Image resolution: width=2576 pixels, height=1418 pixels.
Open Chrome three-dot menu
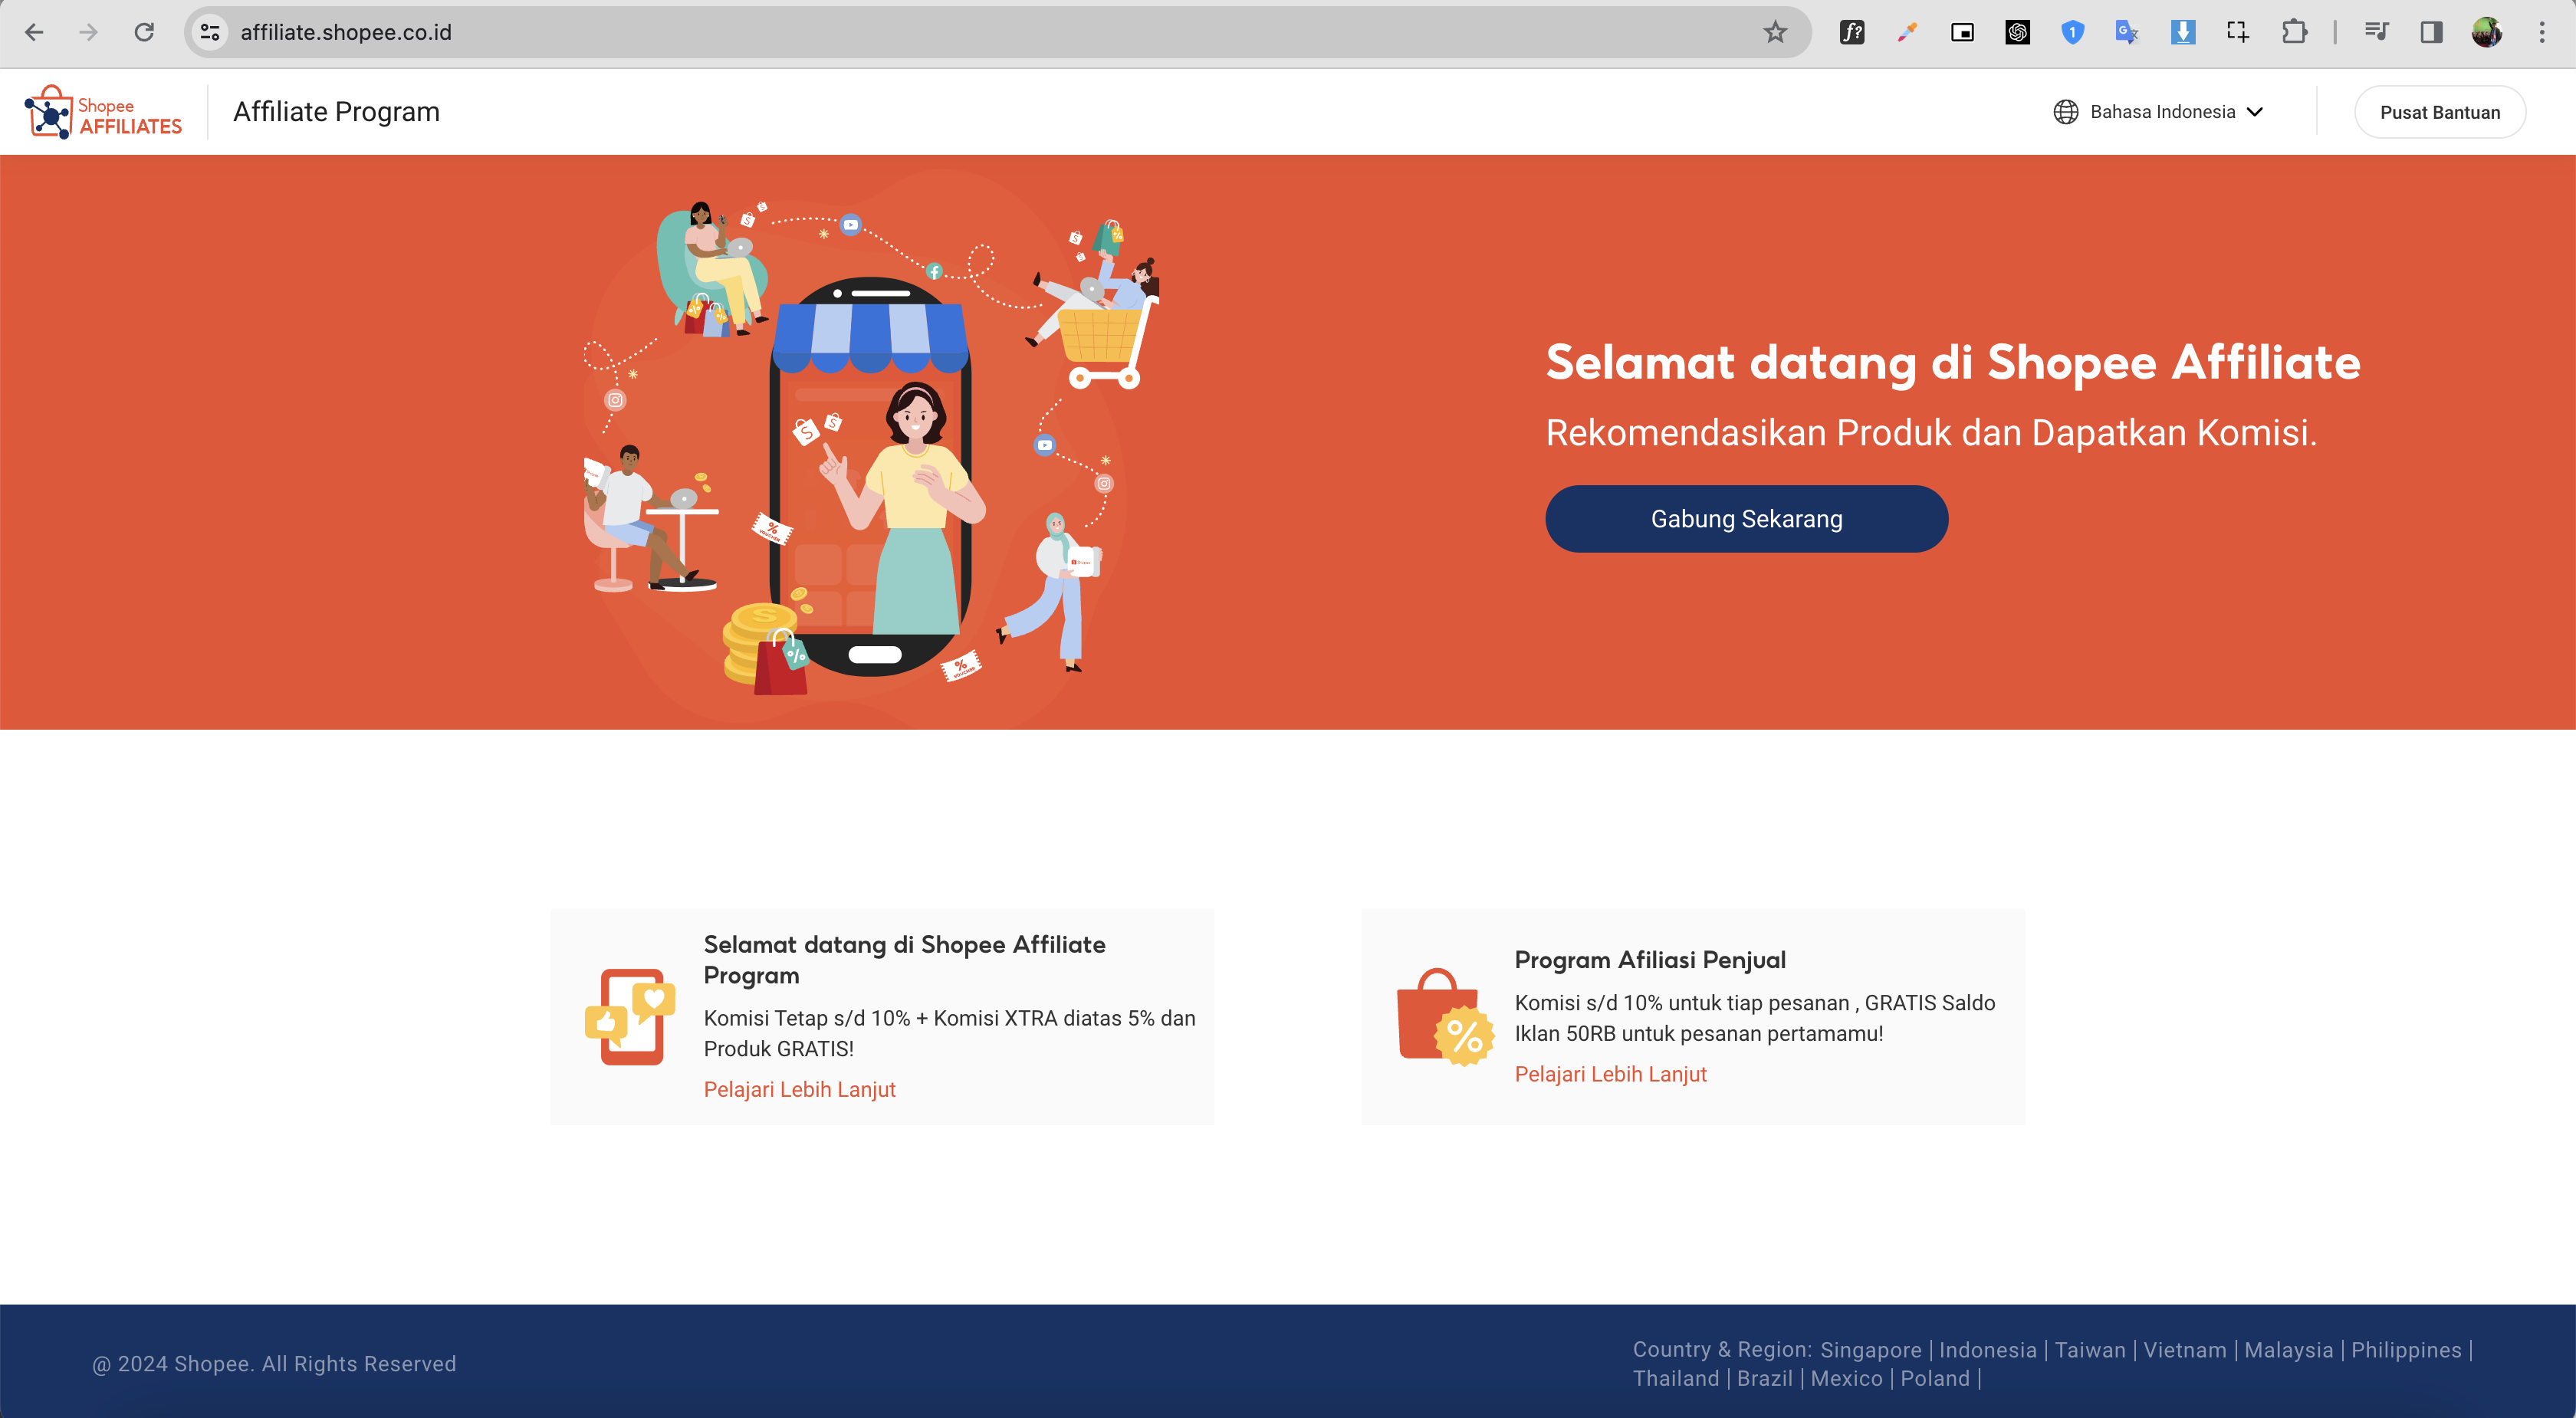[x=2541, y=32]
